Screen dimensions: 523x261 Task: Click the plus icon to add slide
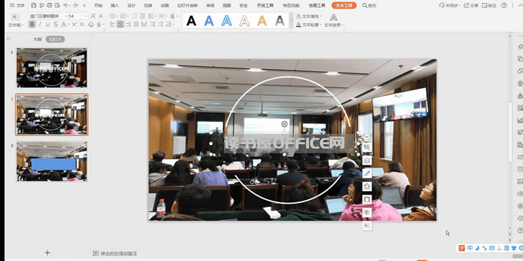[x=47, y=253]
